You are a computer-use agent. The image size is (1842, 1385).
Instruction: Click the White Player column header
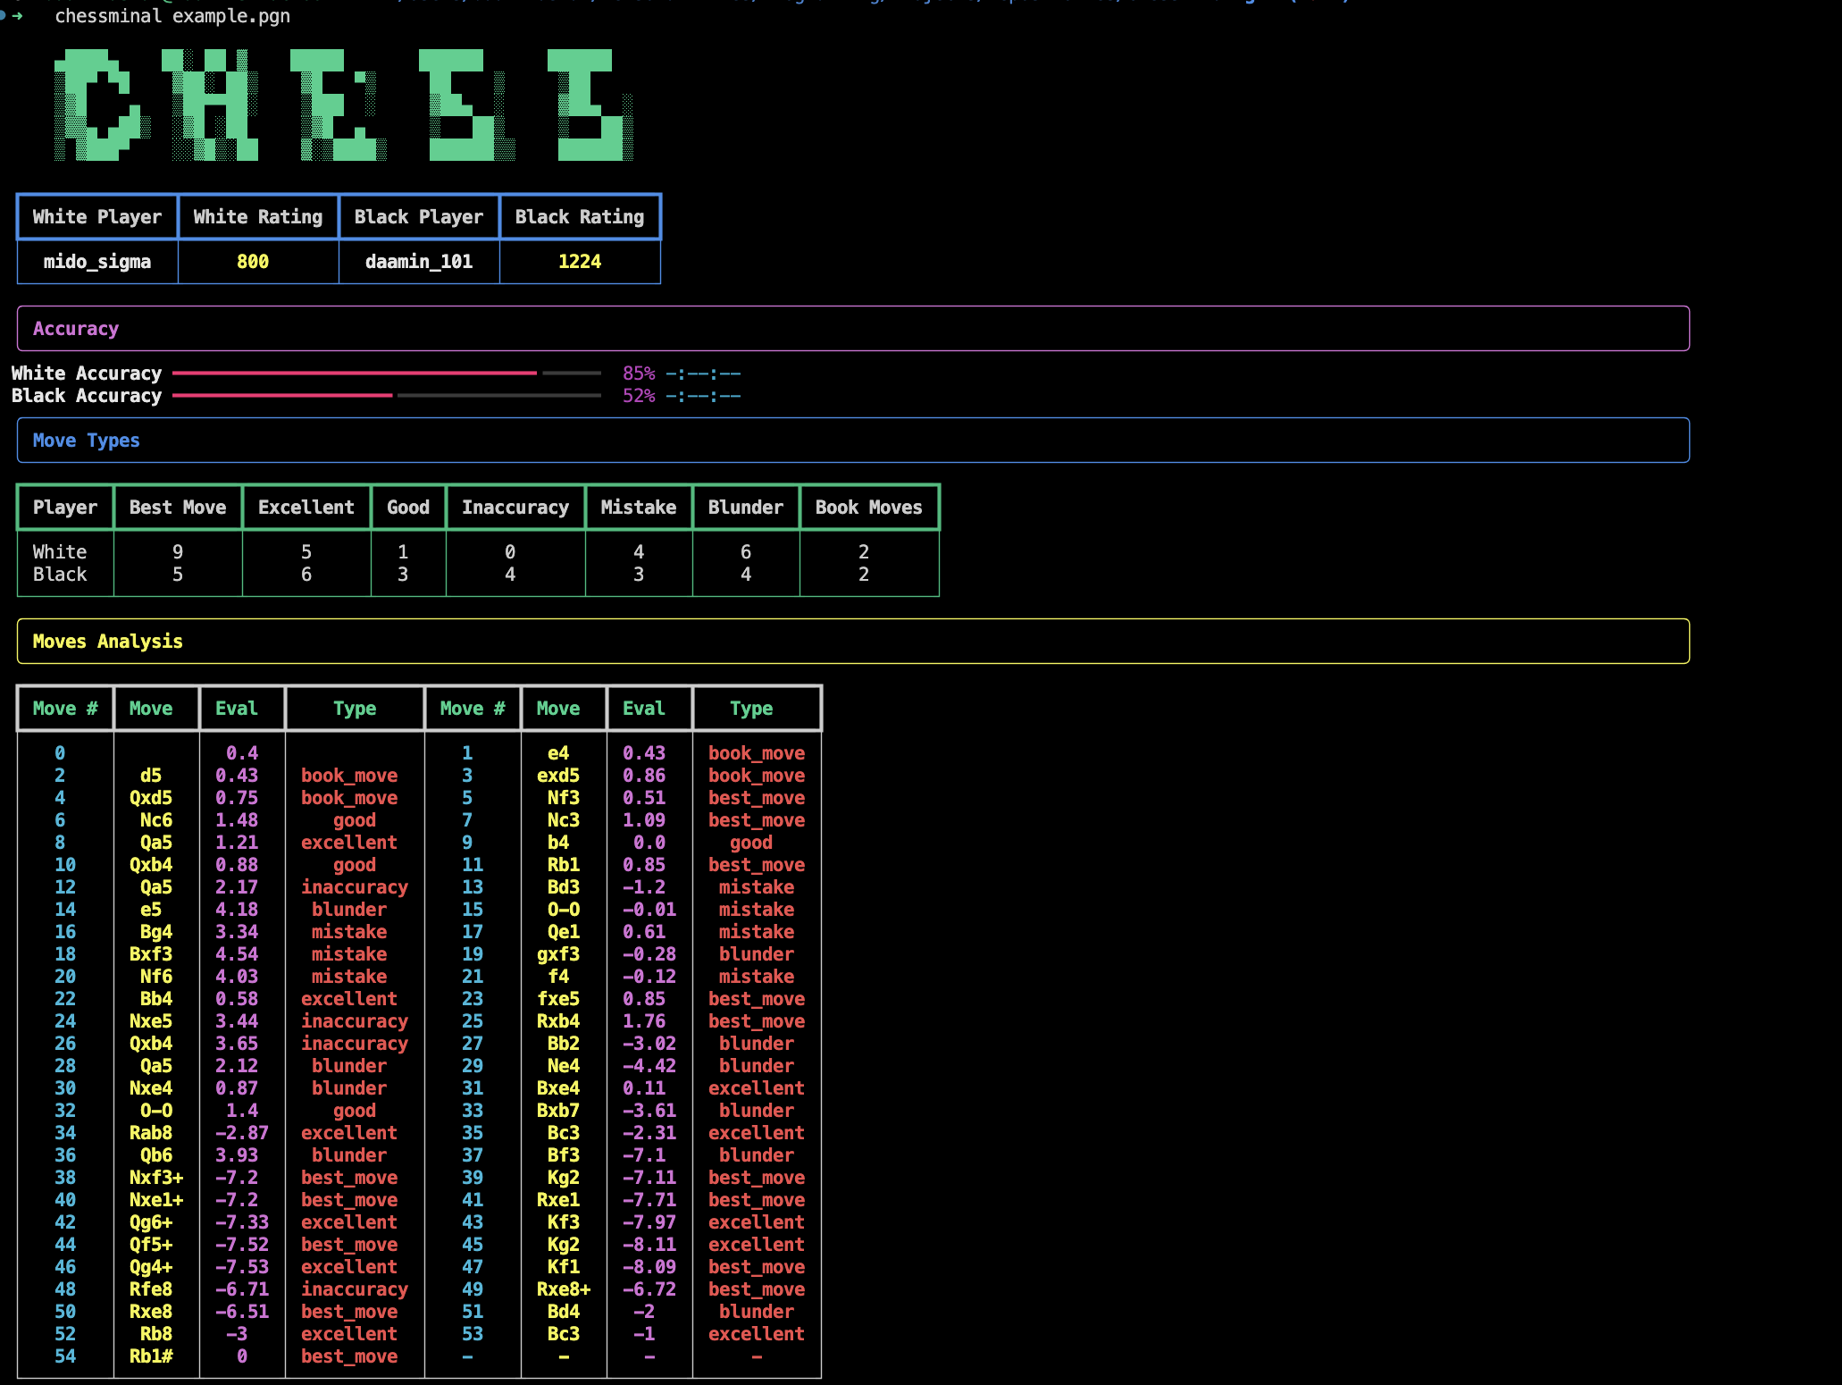(97, 217)
